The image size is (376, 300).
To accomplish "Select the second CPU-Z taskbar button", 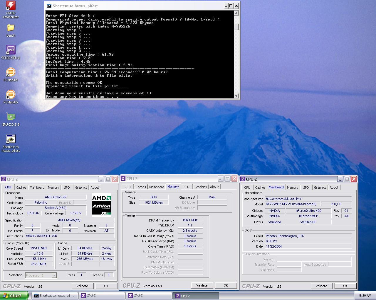I will [149, 296].
